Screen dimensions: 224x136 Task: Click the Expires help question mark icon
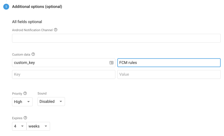pyautogui.click(x=25, y=118)
